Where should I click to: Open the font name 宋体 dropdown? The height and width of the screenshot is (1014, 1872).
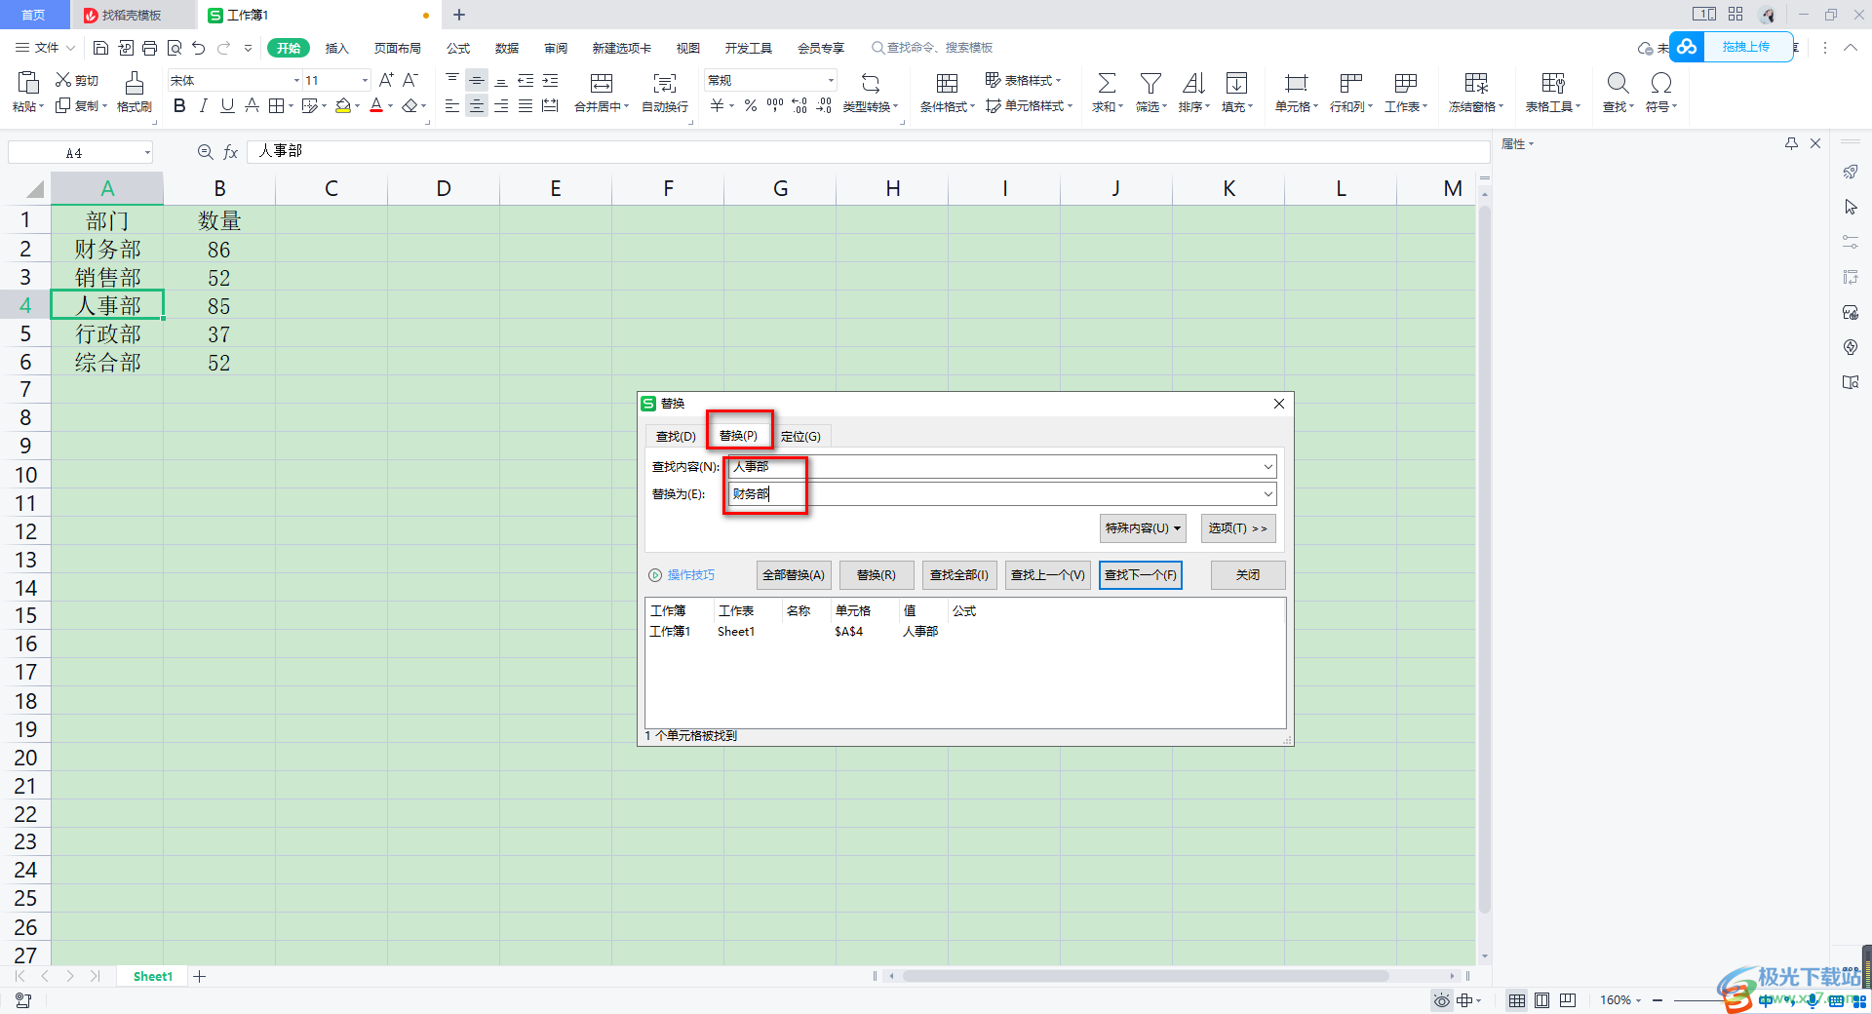point(296,80)
